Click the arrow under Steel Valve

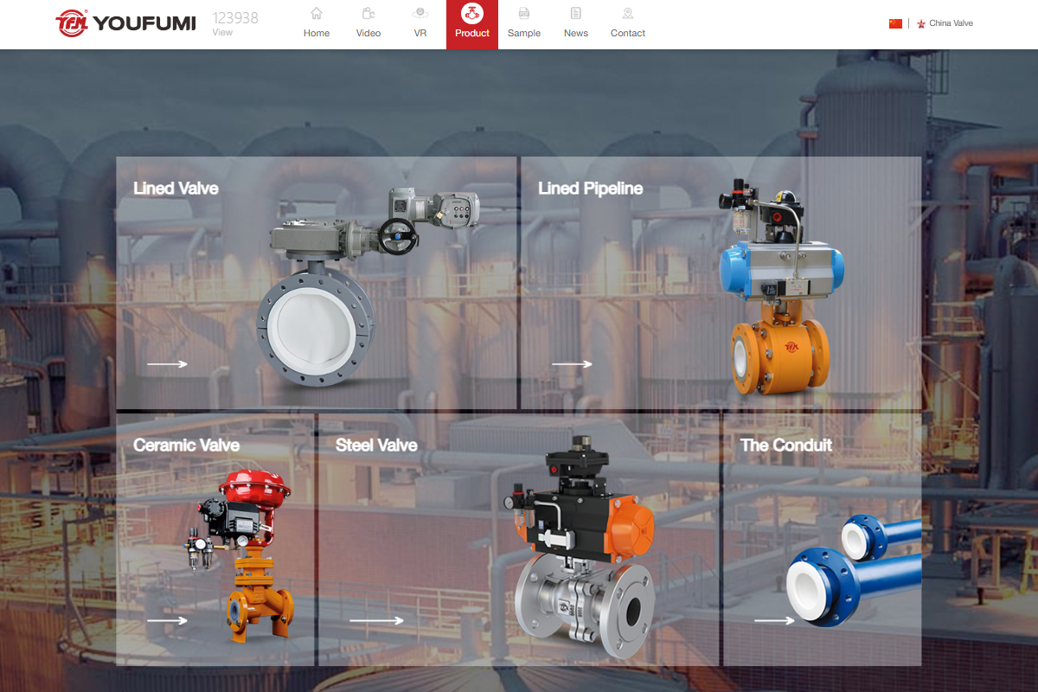coord(376,620)
